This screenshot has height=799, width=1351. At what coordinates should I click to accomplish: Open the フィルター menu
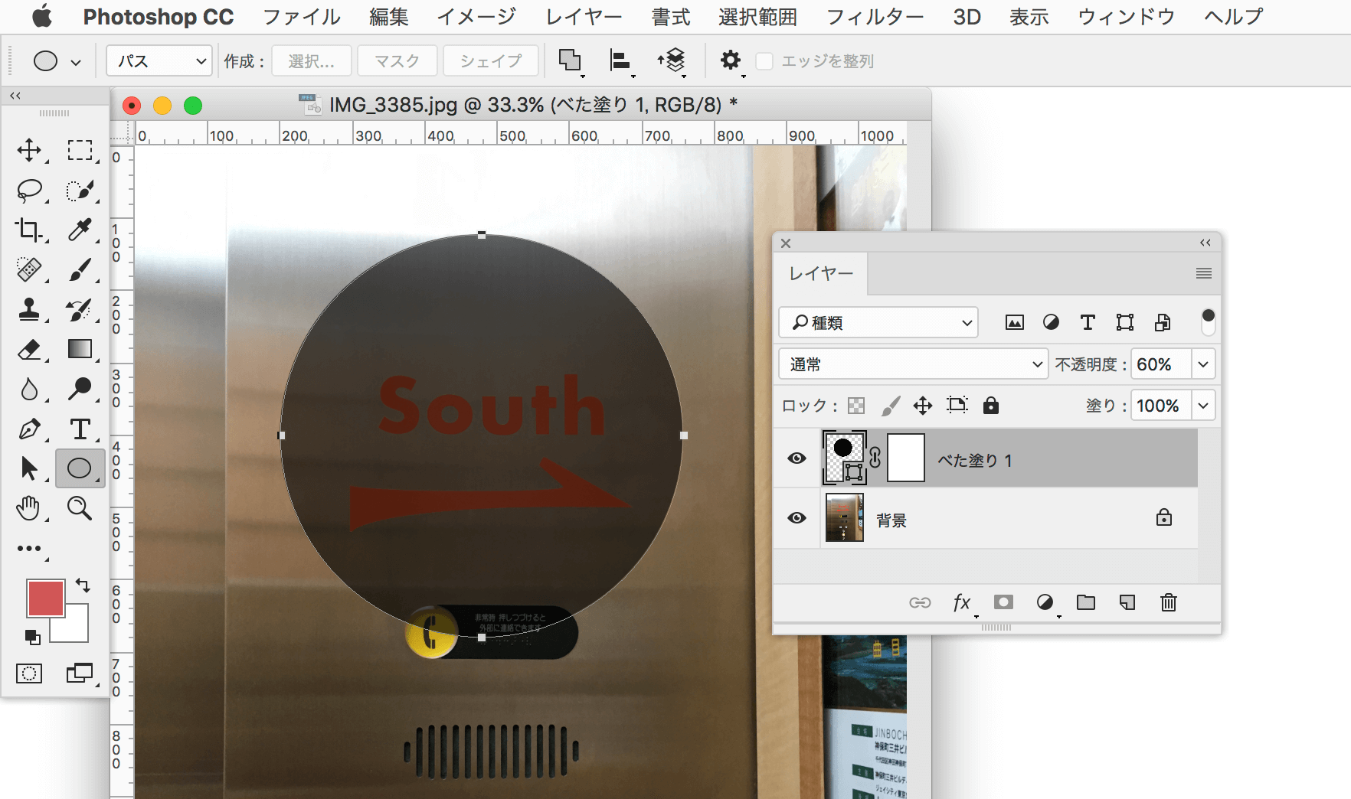click(875, 17)
